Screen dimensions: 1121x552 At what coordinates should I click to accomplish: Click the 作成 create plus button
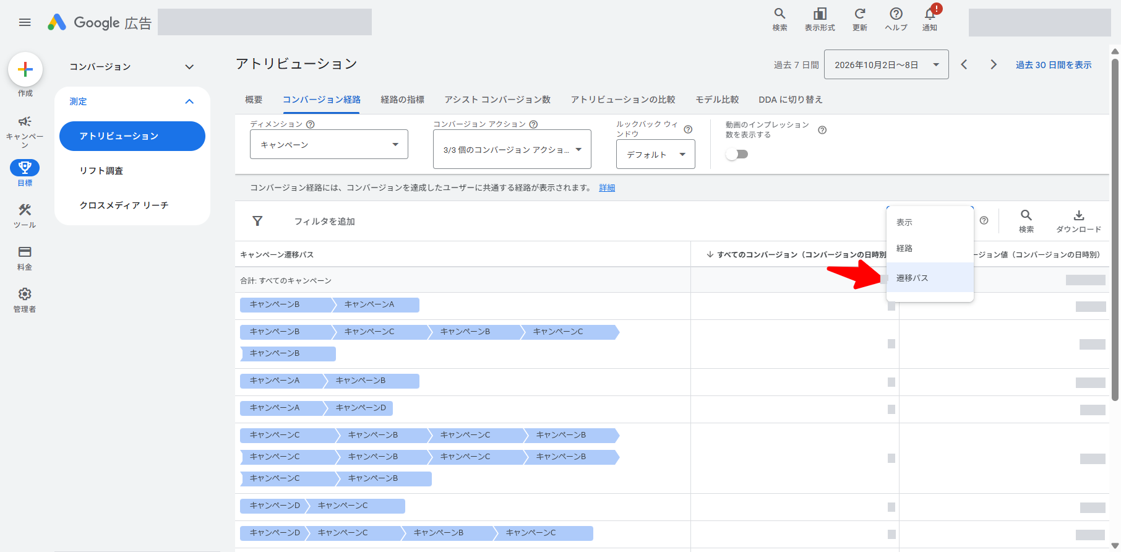coord(25,69)
